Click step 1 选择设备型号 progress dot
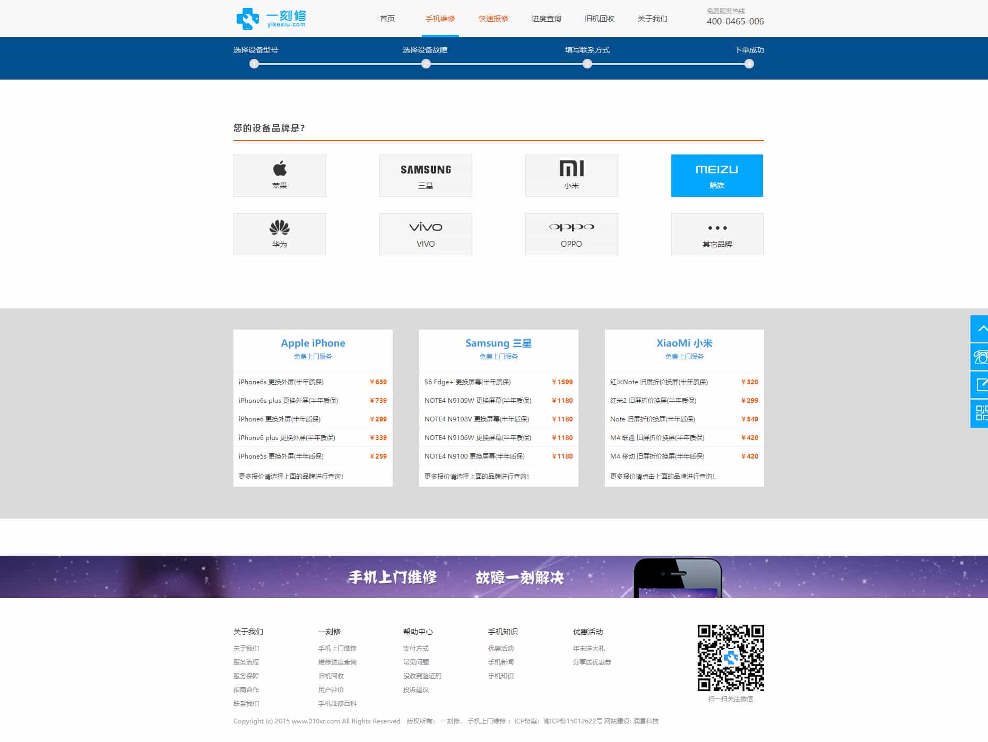988x742 pixels. pyautogui.click(x=253, y=64)
